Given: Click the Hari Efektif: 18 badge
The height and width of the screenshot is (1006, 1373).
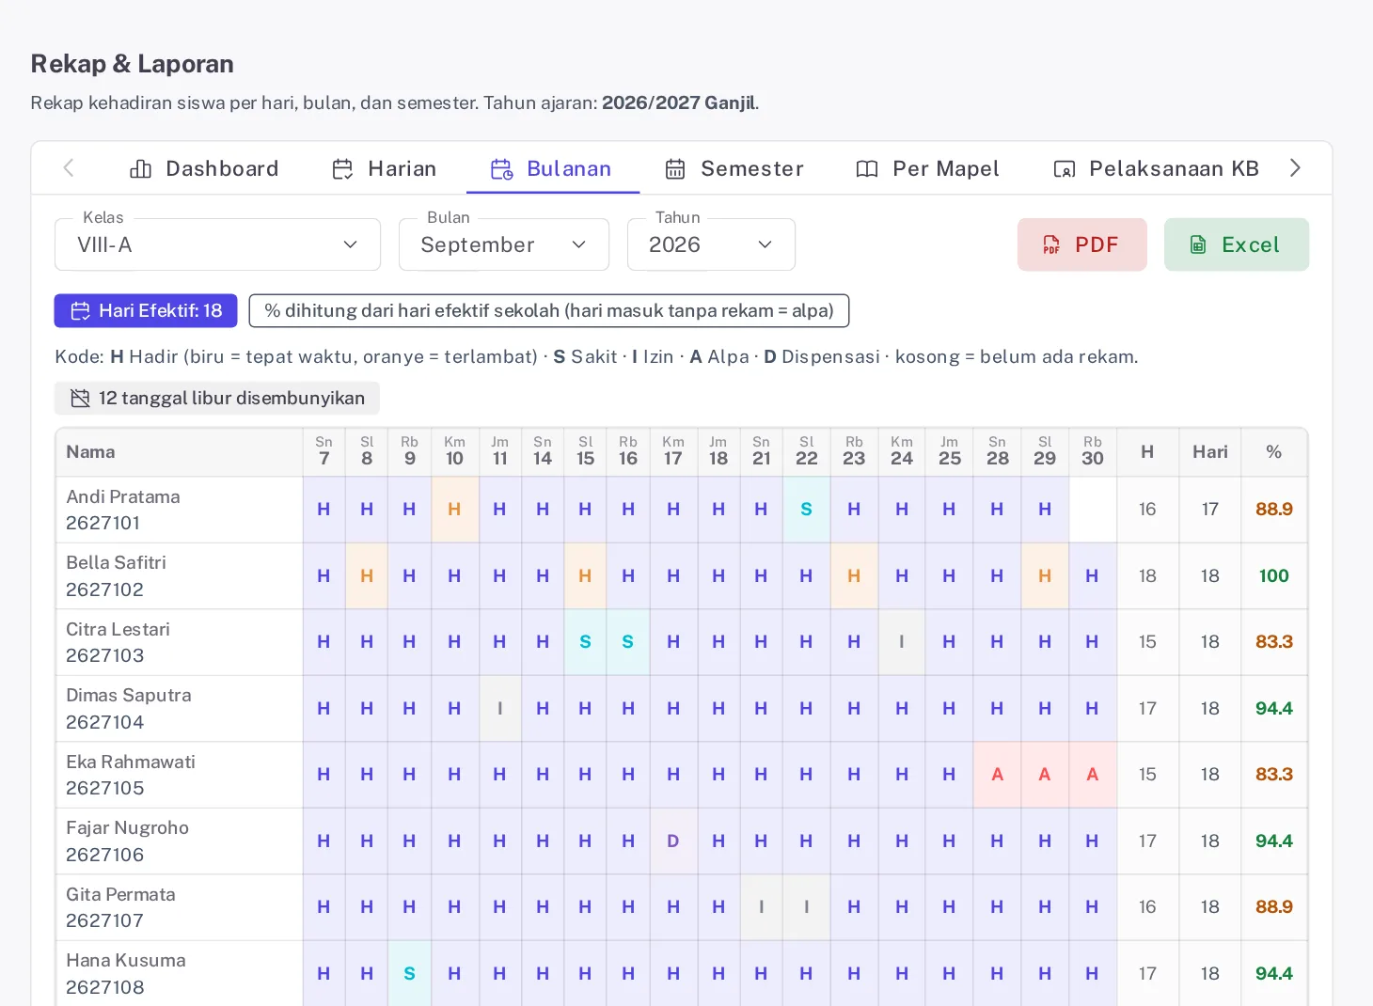Looking at the screenshot, I should tap(146, 311).
